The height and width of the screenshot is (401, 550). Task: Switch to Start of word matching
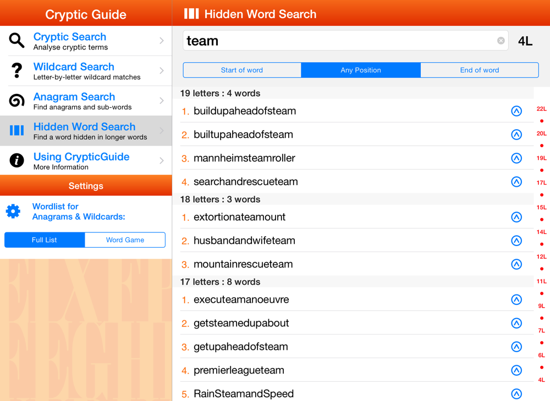tap(242, 70)
